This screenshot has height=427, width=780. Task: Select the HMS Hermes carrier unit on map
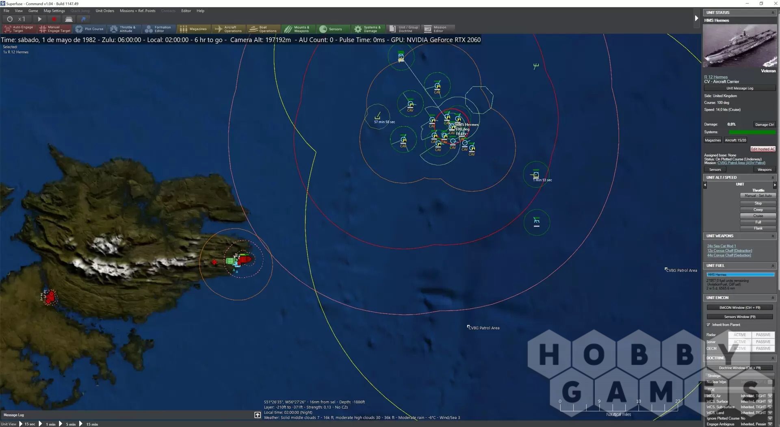tap(452, 126)
